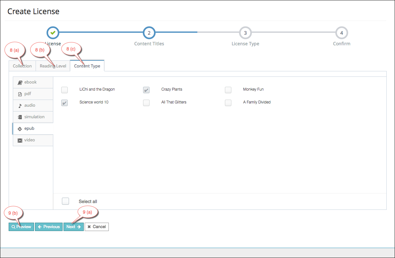Uncheck the Science world 10 checkbox
This screenshot has height=258, width=395.
(64, 103)
